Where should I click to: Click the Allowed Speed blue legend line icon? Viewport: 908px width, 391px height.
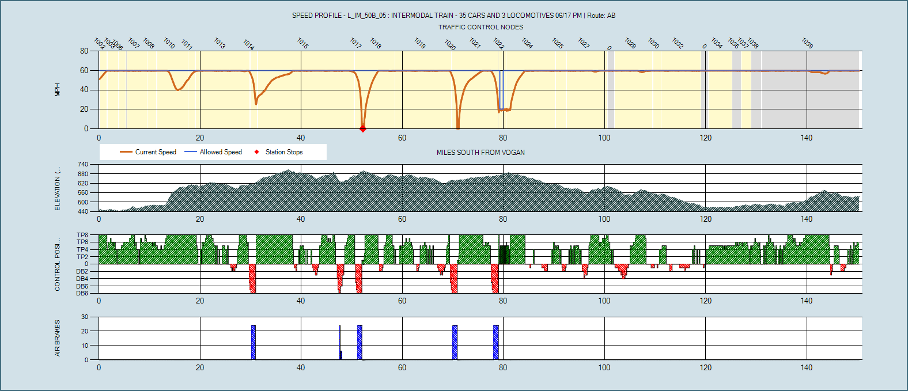coord(191,152)
